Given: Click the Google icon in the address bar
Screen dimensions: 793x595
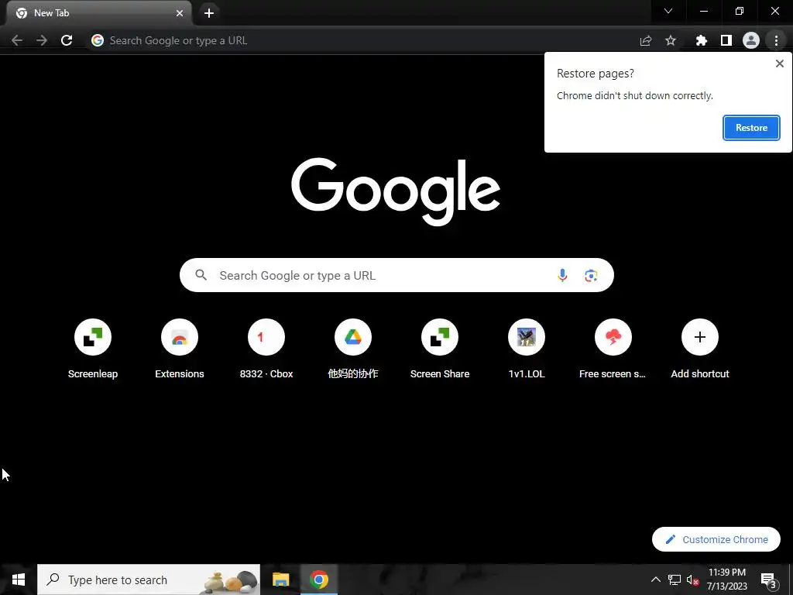Looking at the screenshot, I should [98, 40].
